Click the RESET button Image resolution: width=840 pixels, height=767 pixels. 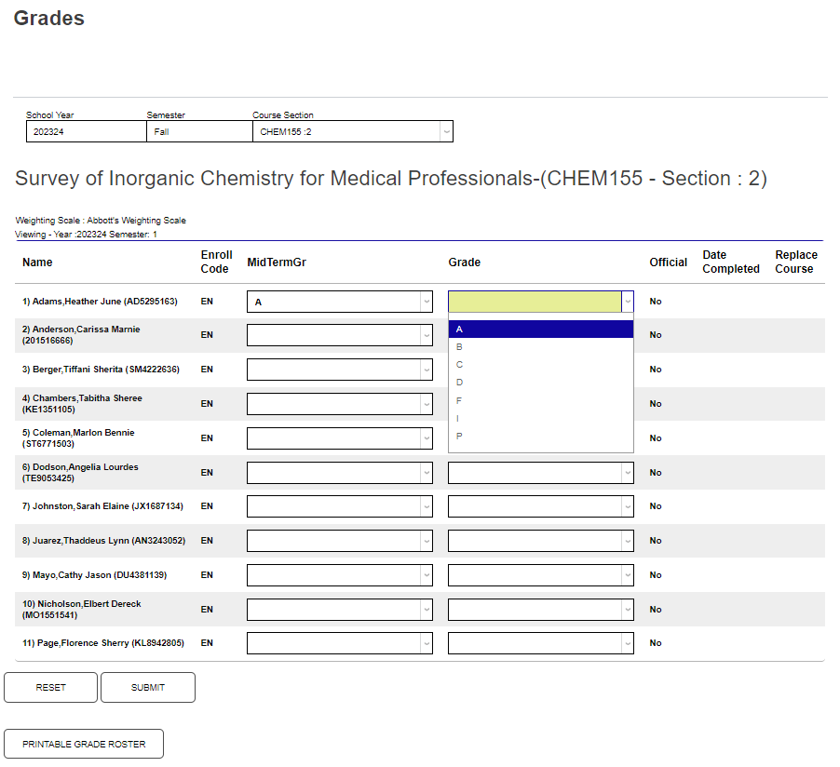coord(50,687)
